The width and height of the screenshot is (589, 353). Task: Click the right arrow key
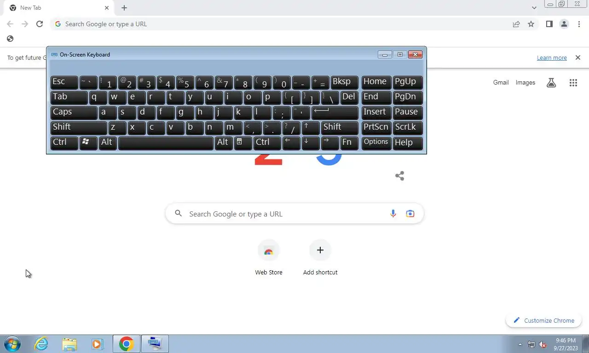coord(330,143)
